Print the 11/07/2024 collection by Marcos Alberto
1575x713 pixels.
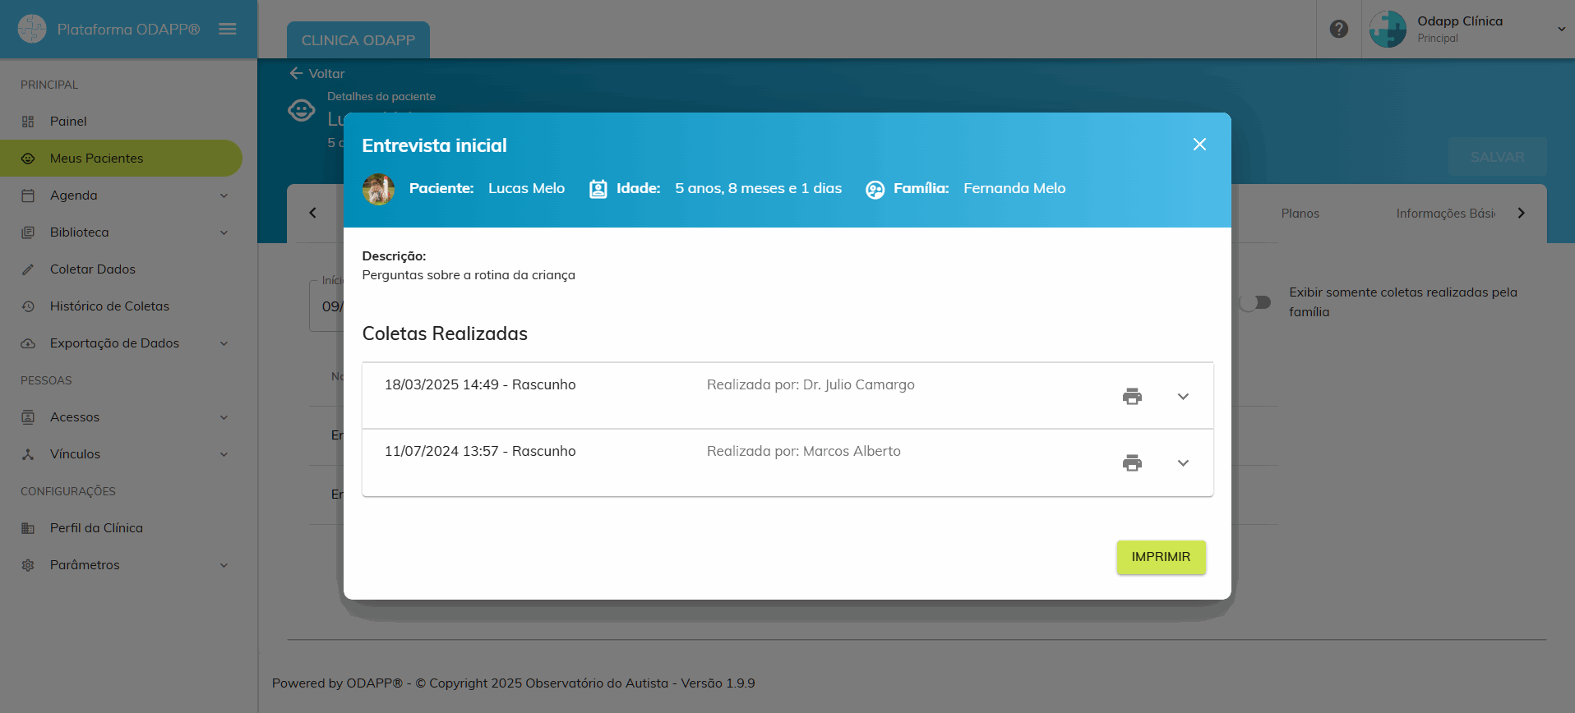click(1132, 462)
